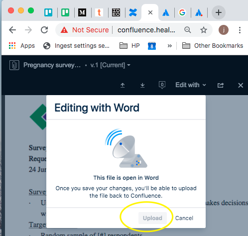Open the Medium tab

(x=82, y=12)
